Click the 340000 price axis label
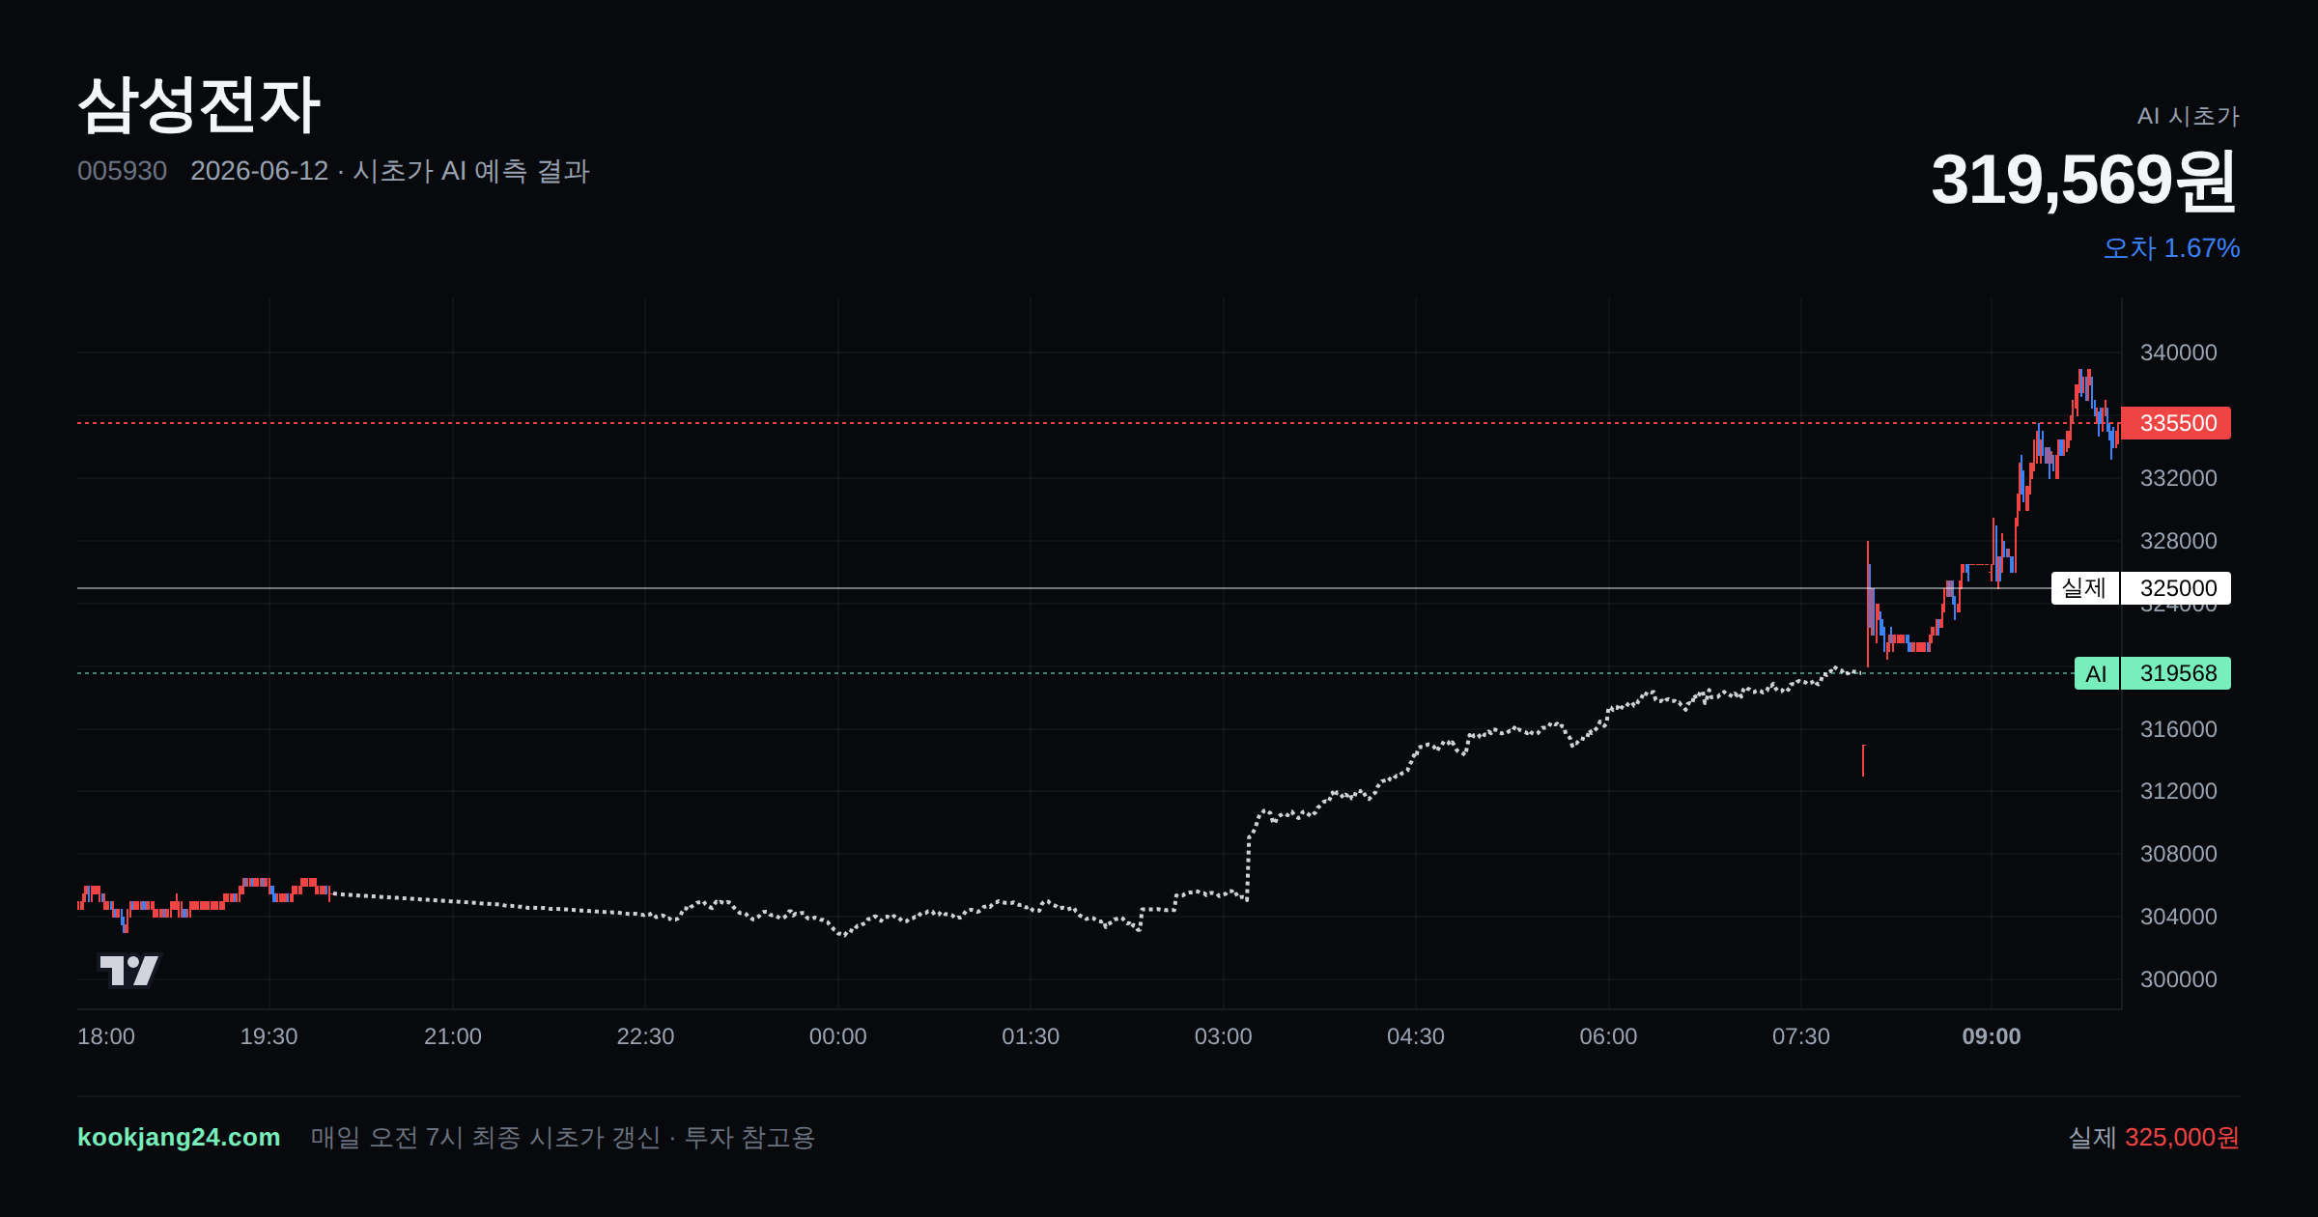This screenshot has width=2318, height=1217. coord(2178,353)
